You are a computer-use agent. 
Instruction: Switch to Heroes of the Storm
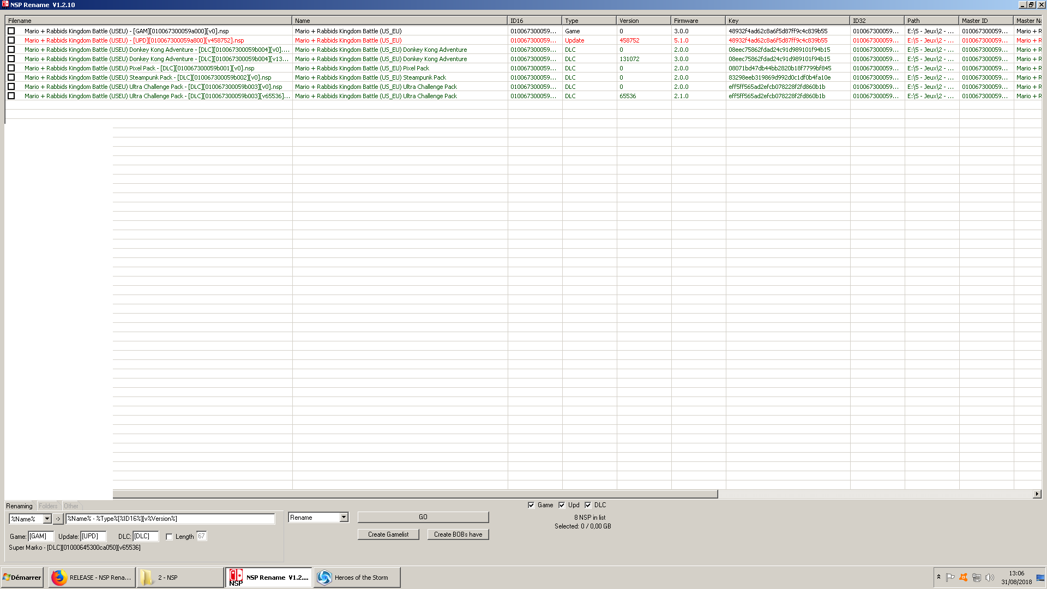pos(357,578)
